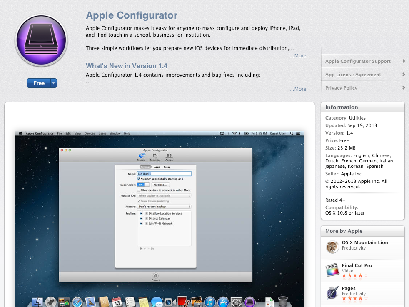Select the Prepare toolbar icon
Screen dimensions: 409x307
click(142, 156)
